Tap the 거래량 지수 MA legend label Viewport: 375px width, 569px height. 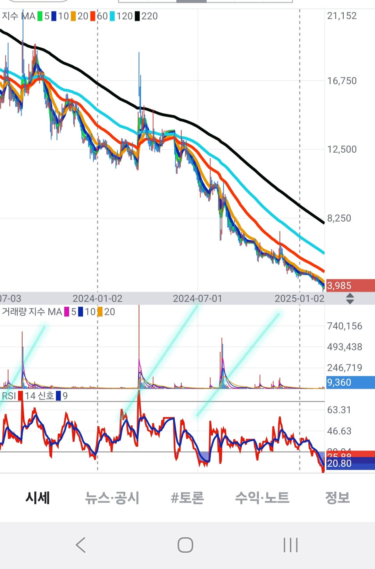coord(32,312)
